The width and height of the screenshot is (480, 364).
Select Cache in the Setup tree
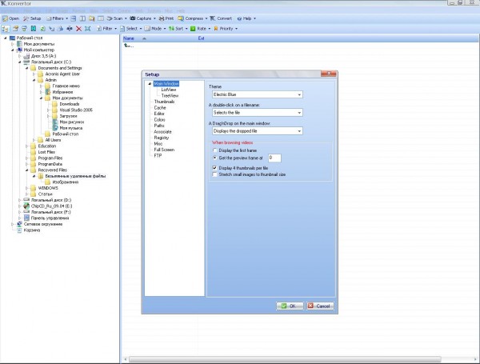tap(160, 108)
